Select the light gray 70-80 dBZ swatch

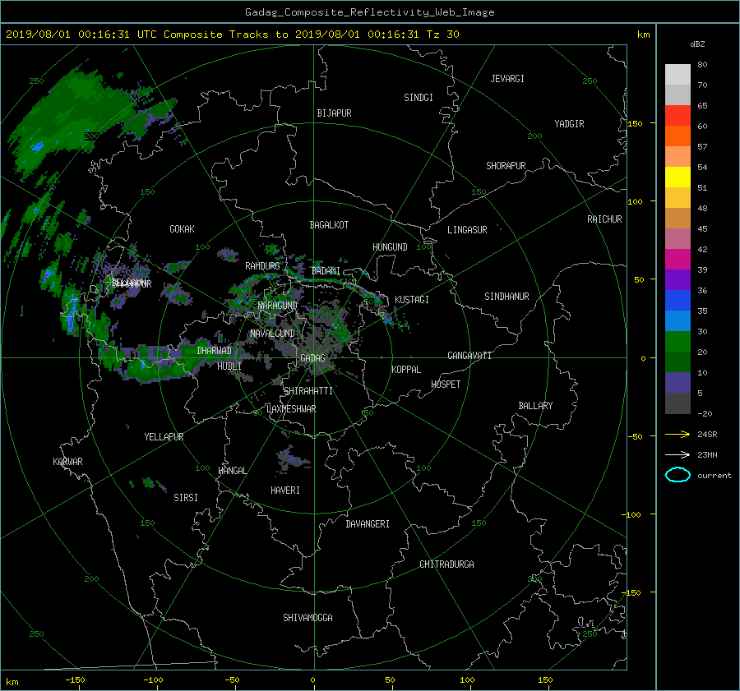[x=678, y=75]
